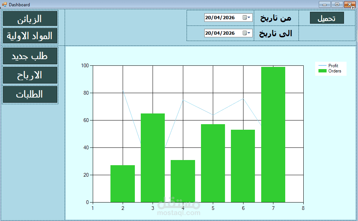Open the الى تاريخ calendar dropdown
Viewport: 358px width, 221px height.
tap(246, 33)
